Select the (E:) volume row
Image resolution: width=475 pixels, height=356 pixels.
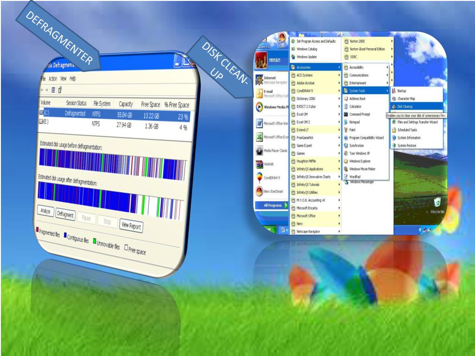click(x=115, y=124)
